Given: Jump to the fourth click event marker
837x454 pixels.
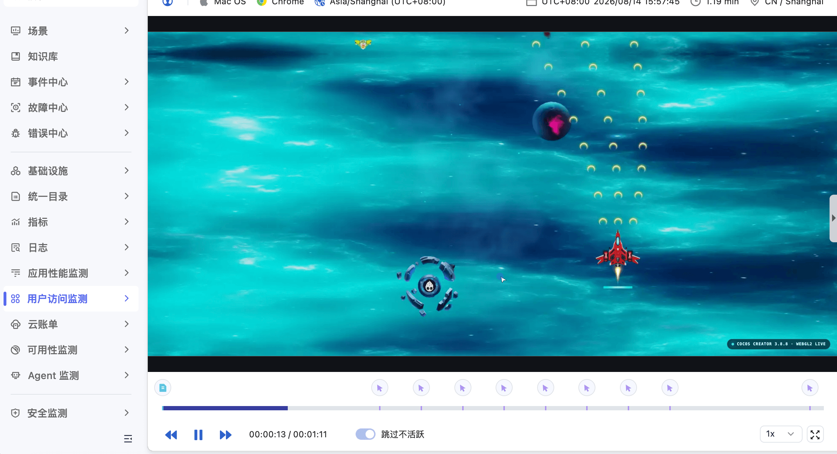Looking at the screenshot, I should pos(504,388).
